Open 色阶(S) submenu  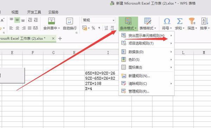tap(147, 59)
